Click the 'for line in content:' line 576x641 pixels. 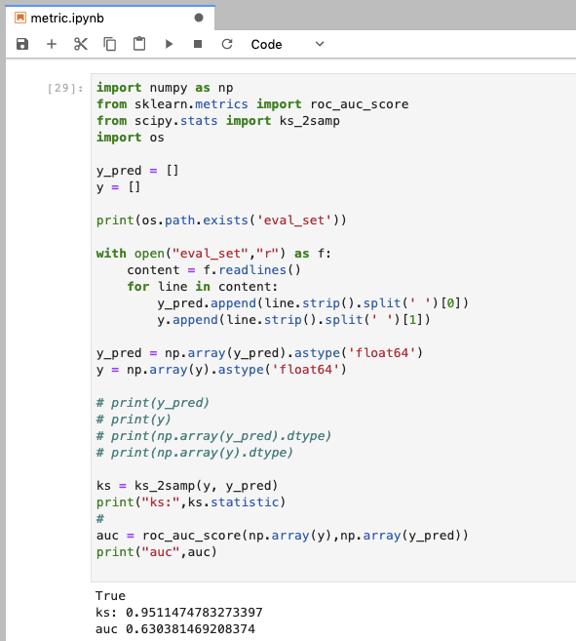point(202,287)
